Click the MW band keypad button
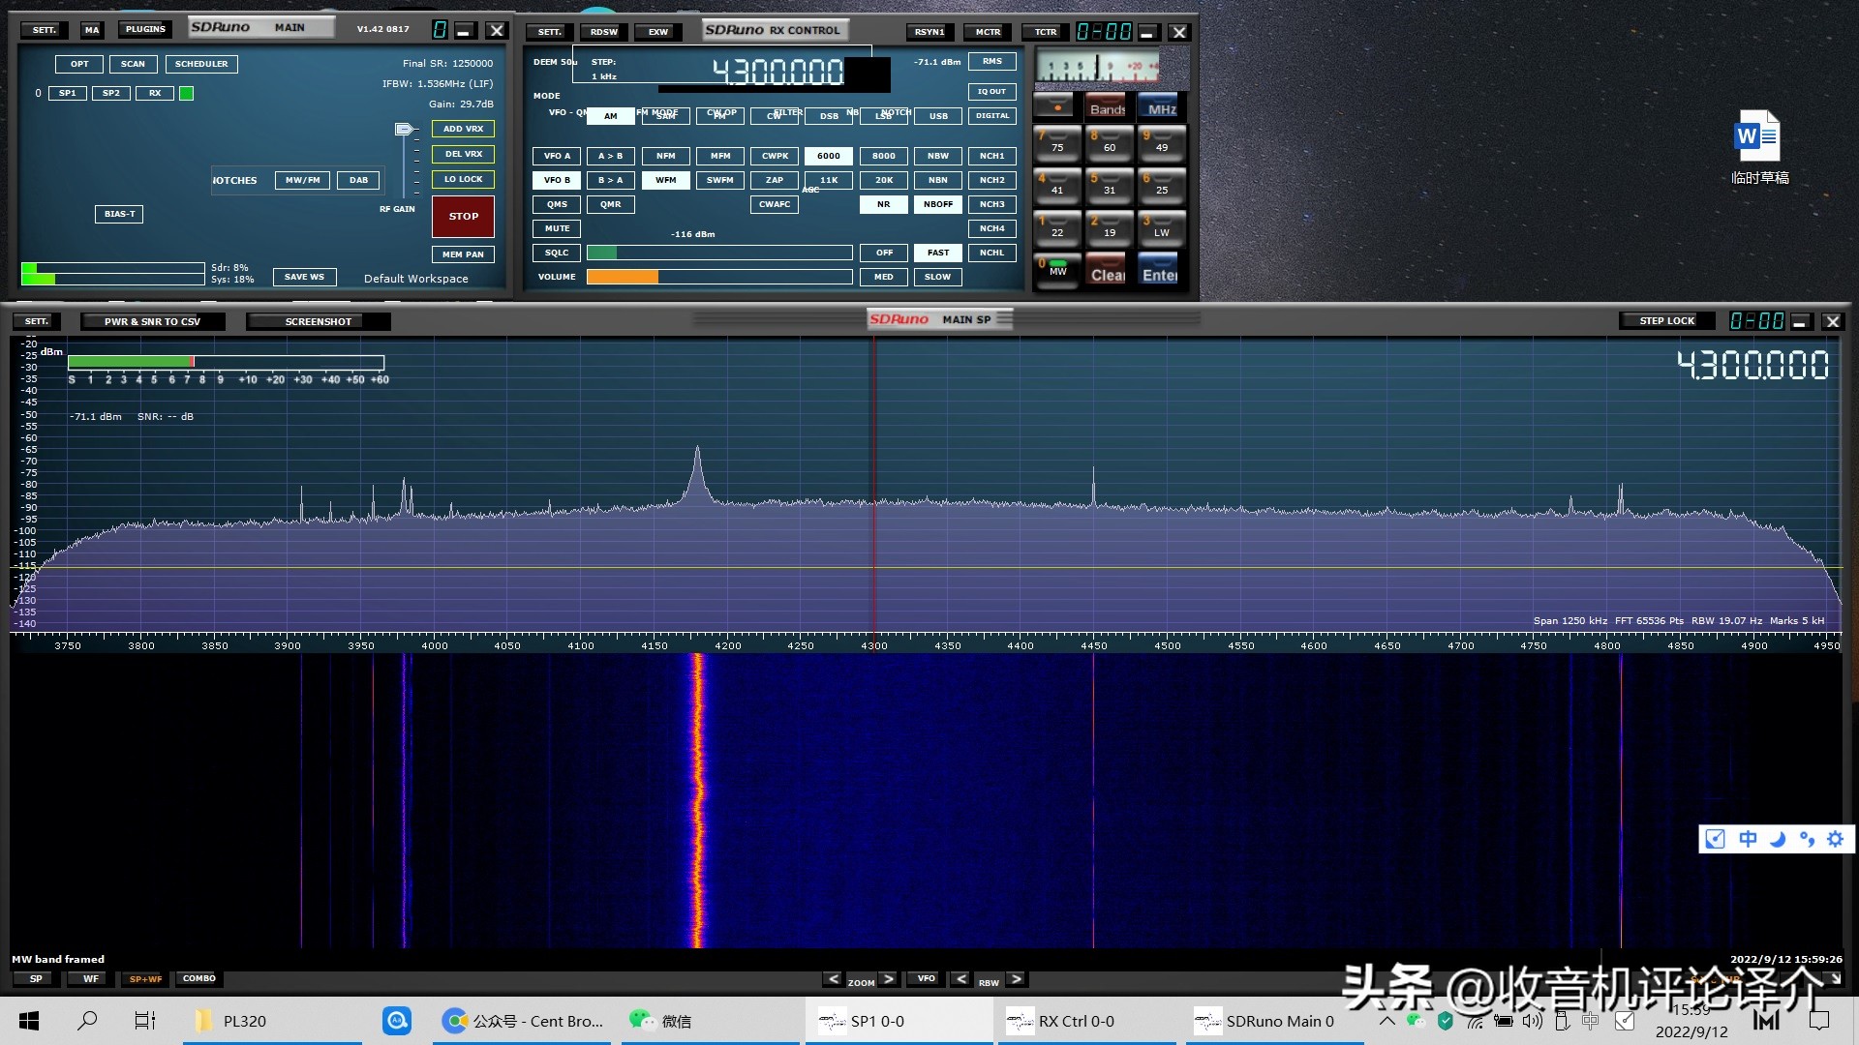1859x1045 pixels. [x=1057, y=270]
